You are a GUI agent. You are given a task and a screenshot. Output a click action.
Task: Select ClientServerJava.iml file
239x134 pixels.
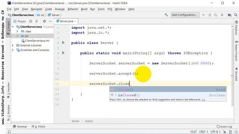[35, 41]
